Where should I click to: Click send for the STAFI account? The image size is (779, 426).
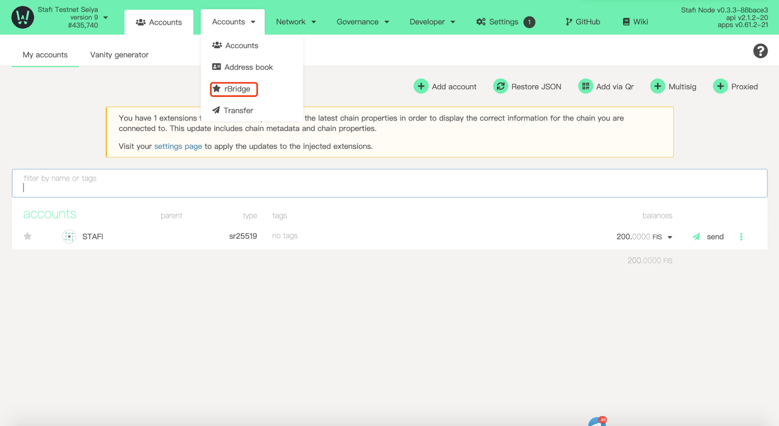point(715,237)
